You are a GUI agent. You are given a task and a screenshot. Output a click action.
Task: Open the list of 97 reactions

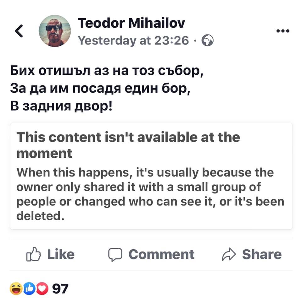(x=60, y=288)
